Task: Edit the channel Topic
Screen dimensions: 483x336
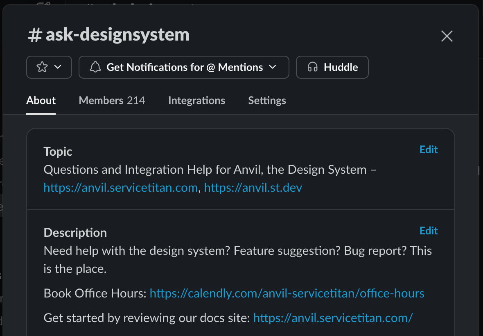Action: (x=428, y=150)
